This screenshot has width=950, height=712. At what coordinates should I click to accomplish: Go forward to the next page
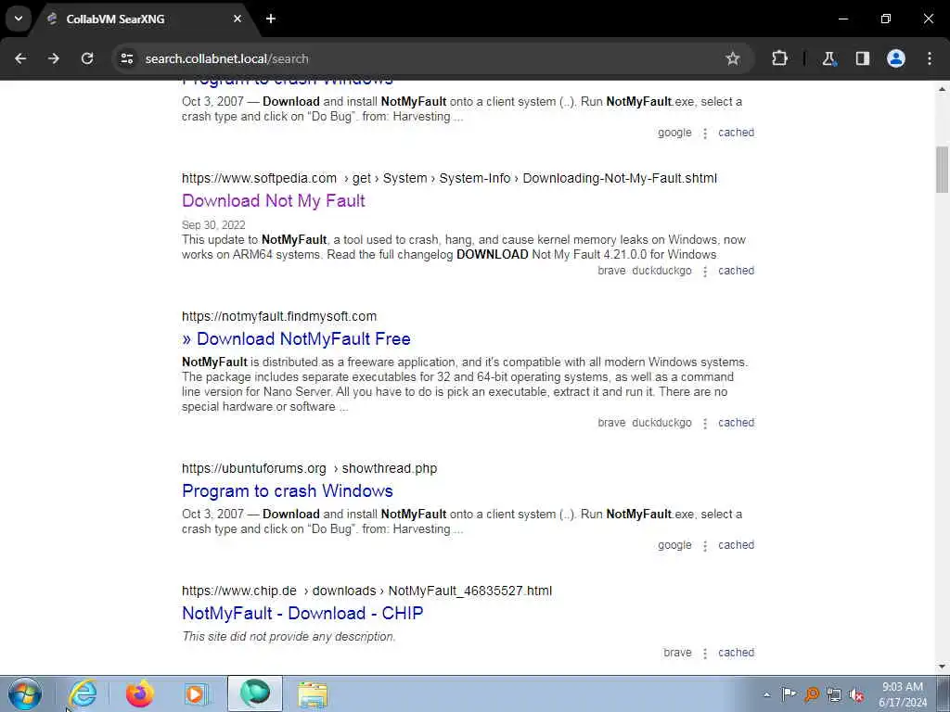click(54, 58)
